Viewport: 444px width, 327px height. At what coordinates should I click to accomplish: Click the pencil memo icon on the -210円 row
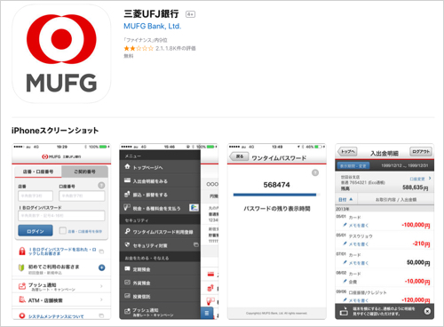(x=345, y=243)
